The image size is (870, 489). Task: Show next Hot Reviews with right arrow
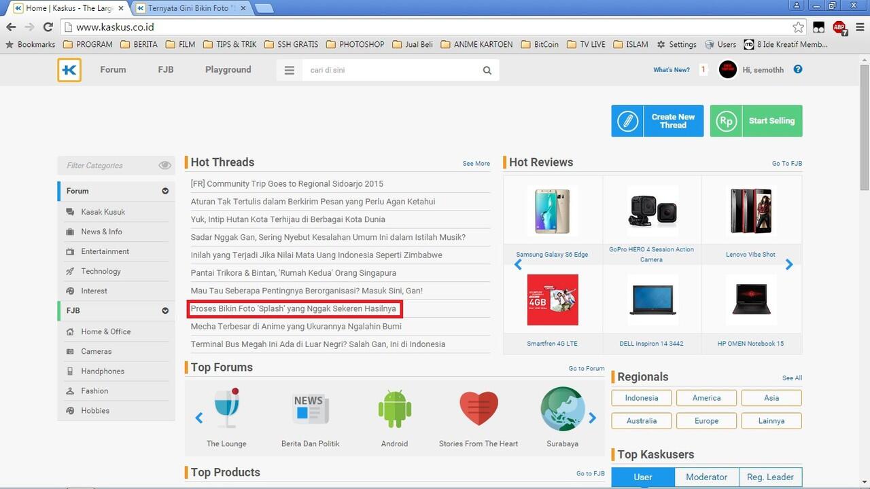[789, 264]
